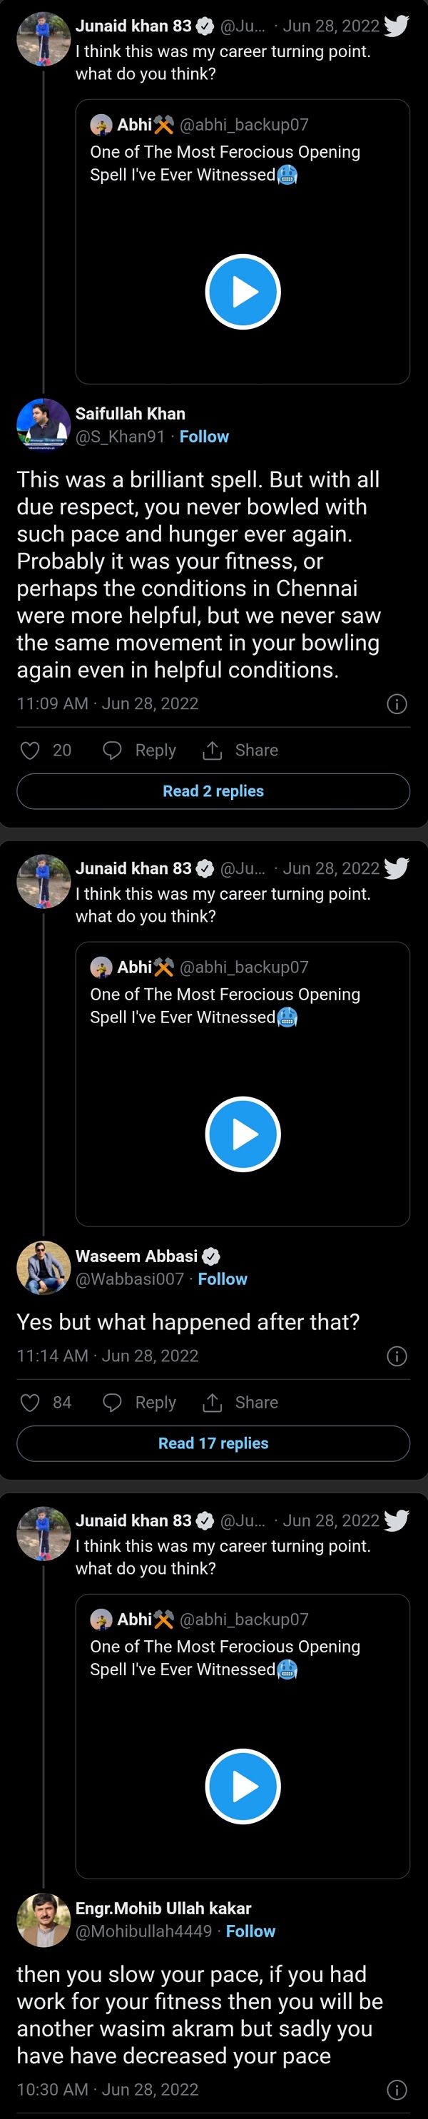Follow the @Mohibullah4449 account
Viewport: 428px width, 2119px height.
point(250,1931)
